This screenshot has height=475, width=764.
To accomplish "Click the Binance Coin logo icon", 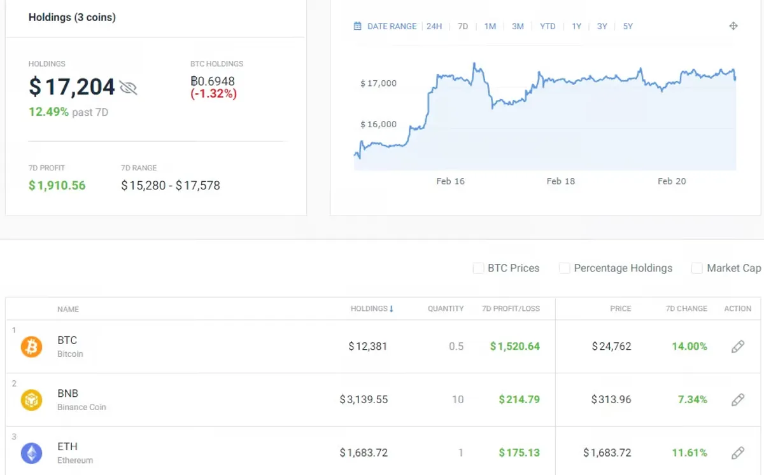I will 31,400.
